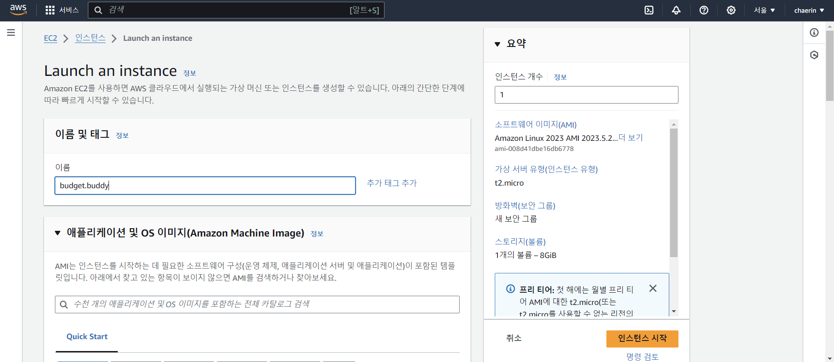This screenshot has height=362, width=834.
Task: Open the 서울 region dropdown
Action: coord(765,10)
